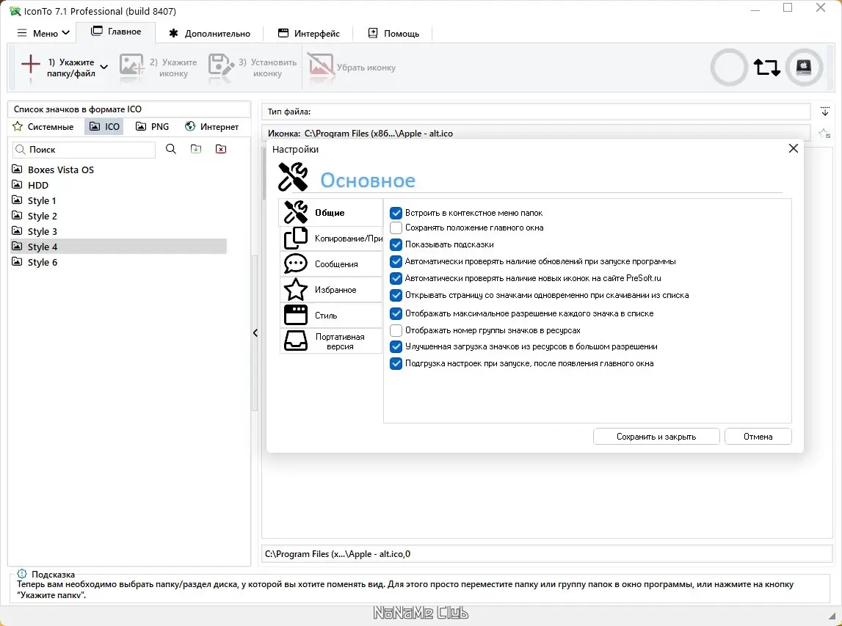This screenshot has height=626, width=842.
Task: Enable 'Отображать номер группы значков в ресурсах'
Action: tap(396, 330)
